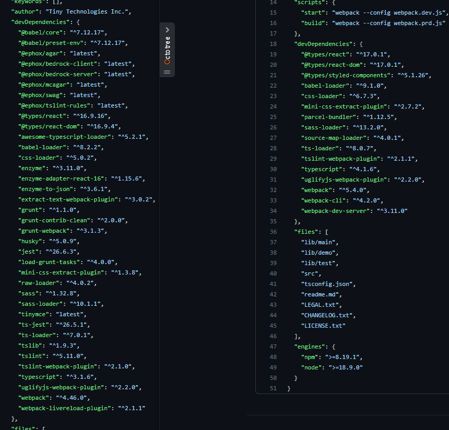Click the "webpack-cli" key
This screenshot has height=430, width=449.
click(x=323, y=200)
